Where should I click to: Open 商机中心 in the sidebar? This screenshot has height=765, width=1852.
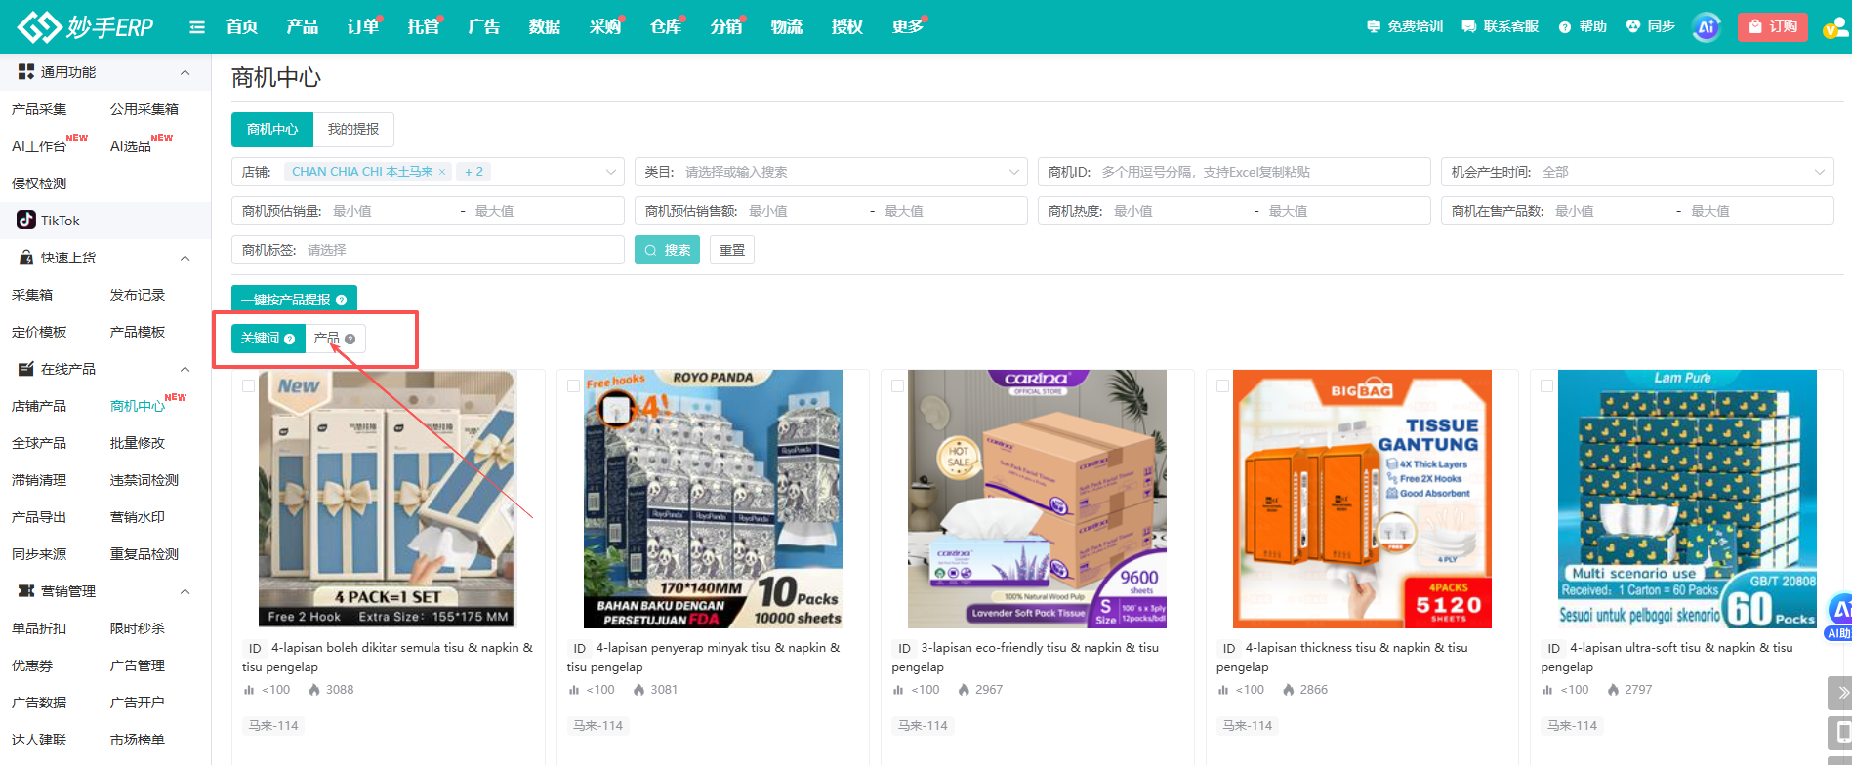tap(138, 406)
